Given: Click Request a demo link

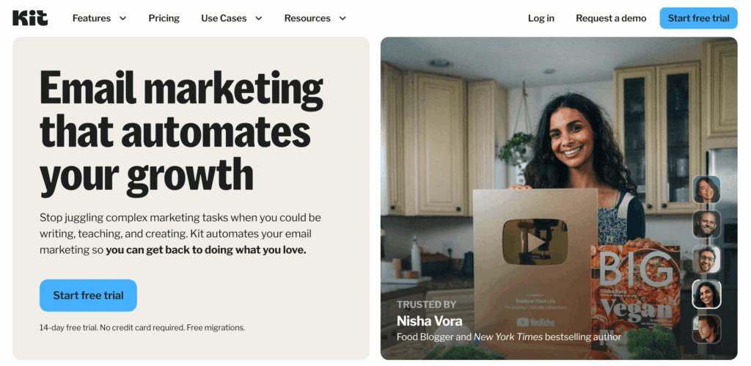Looking at the screenshot, I should [x=611, y=18].
